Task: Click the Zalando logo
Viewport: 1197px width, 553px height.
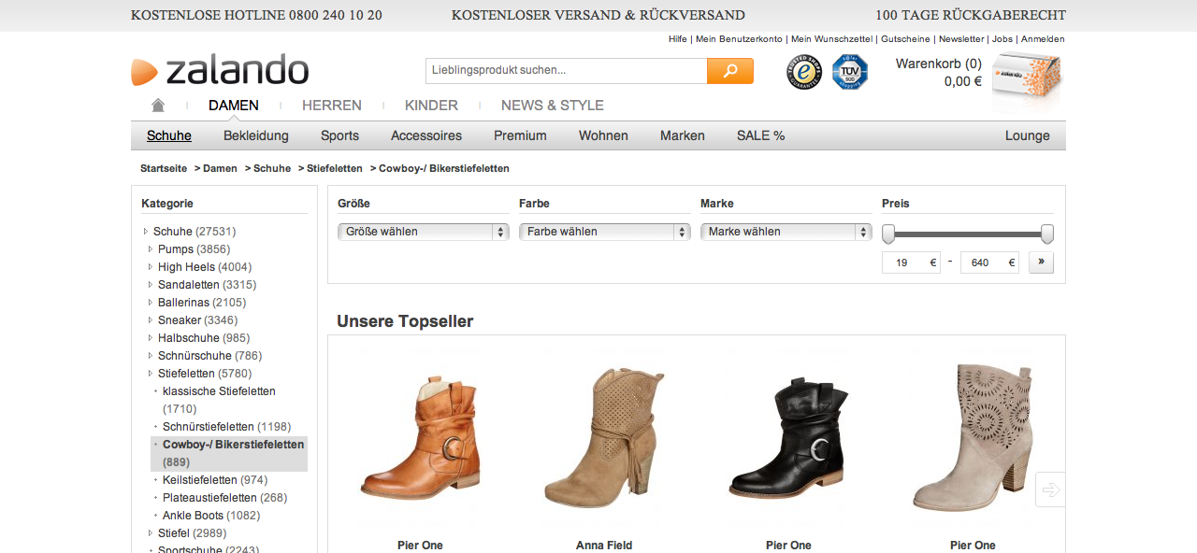Action: click(x=220, y=71)
